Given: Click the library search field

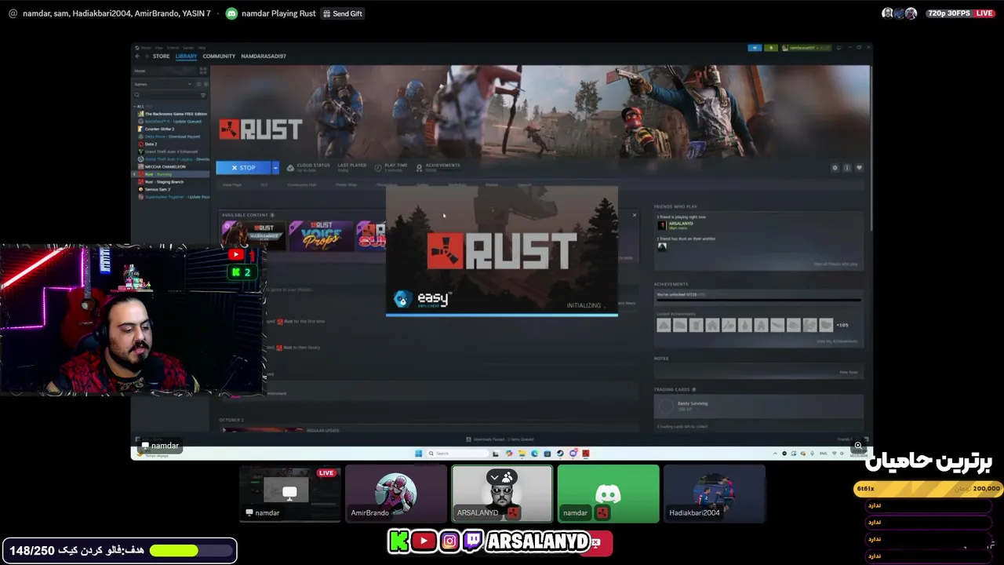Looking at the screenshot, I should tap(167, 95).
